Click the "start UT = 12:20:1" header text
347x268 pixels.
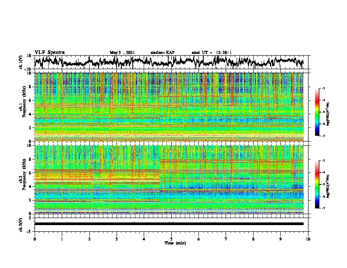pos(212,53)
